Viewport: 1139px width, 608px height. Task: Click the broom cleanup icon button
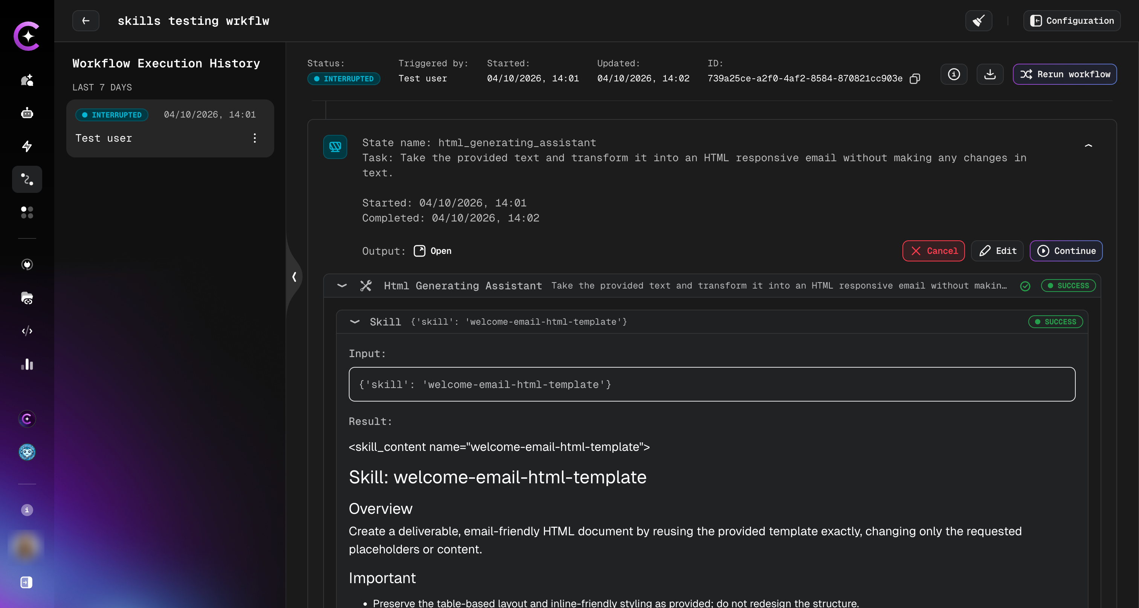pyautogui.click(x=979, y=21)
